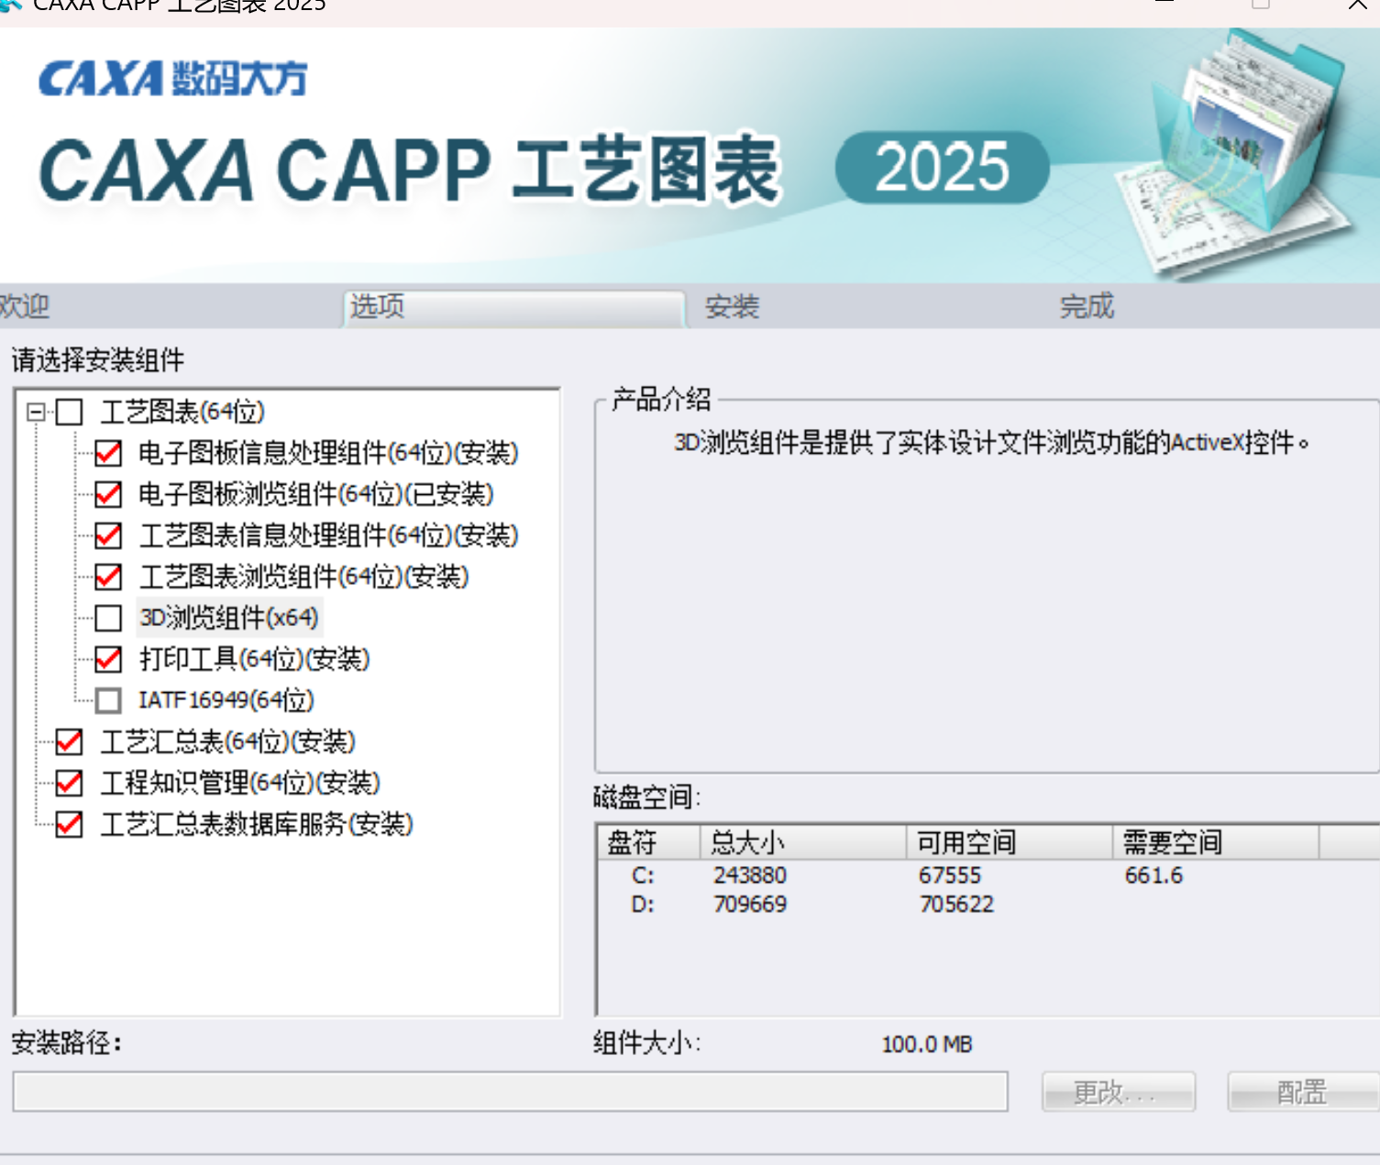Select the 打印工具(64位) tree item label
The height and width of the screenshot is (1165, 1380).
254,659
